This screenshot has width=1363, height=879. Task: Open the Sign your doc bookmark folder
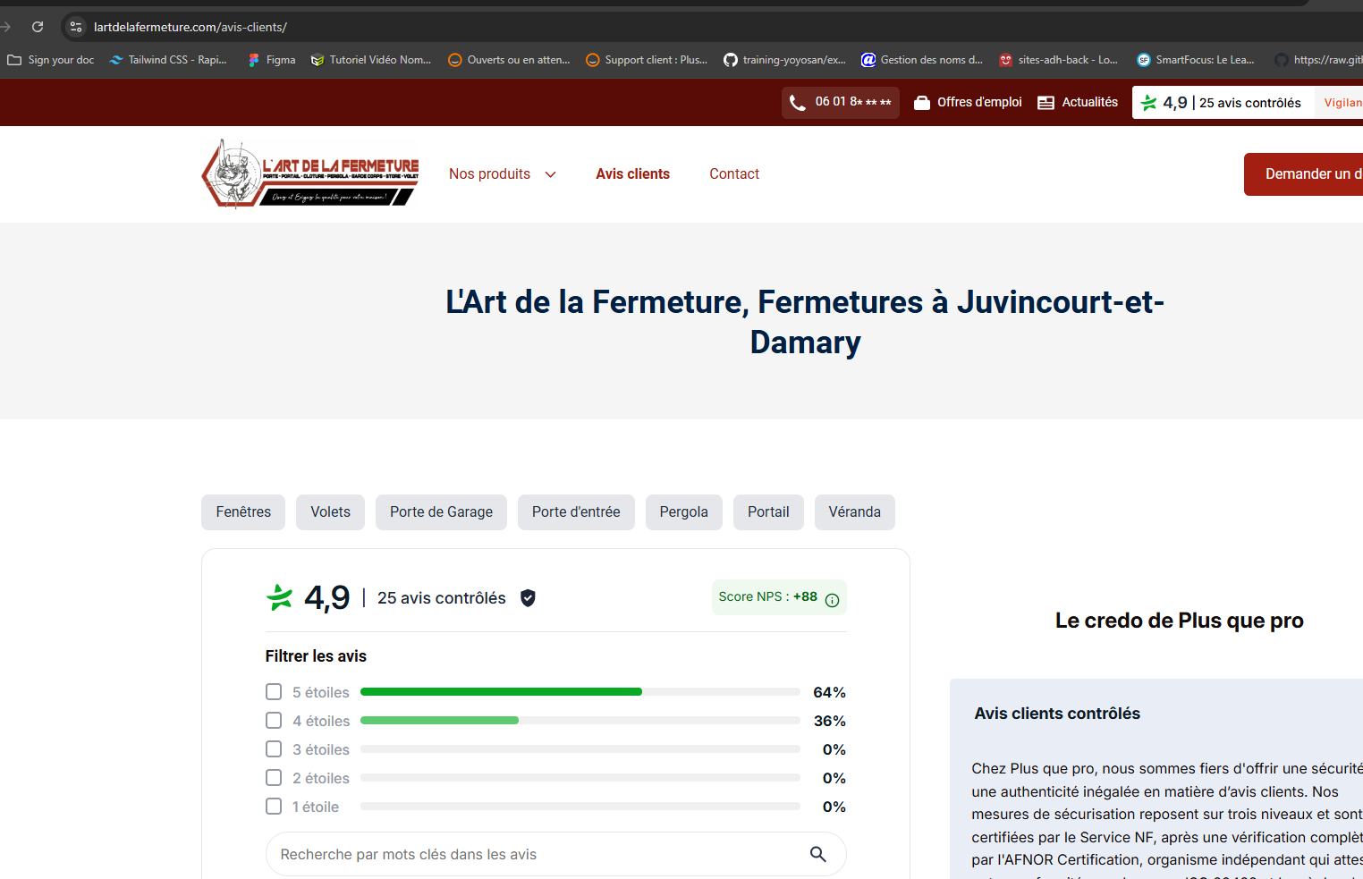point(51,60)
